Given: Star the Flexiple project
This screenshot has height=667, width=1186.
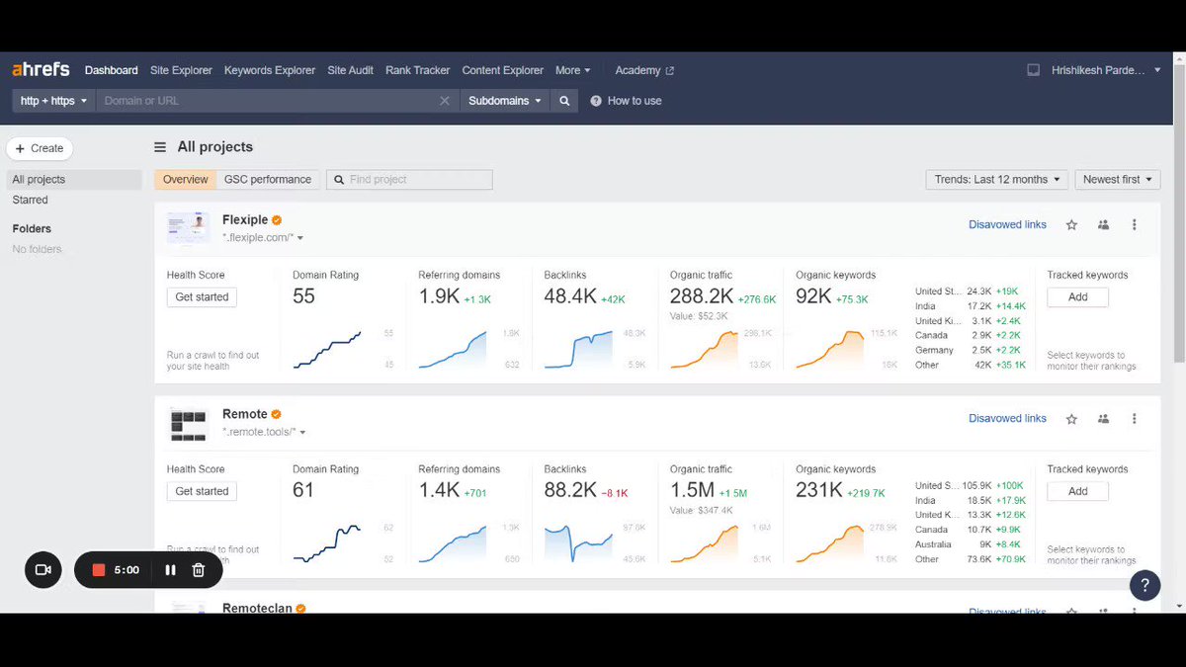Looking at the screenshot, I should tap(1071, 225).
